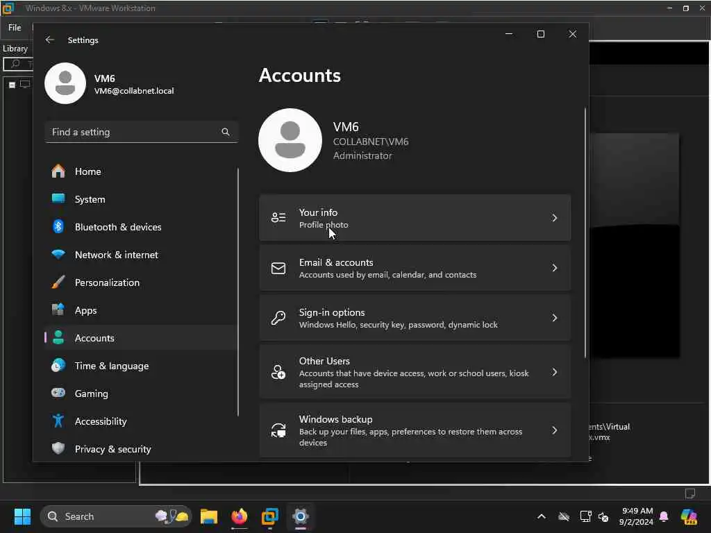This screenshot has width=711, height=533.
Task: Expand Your info with its chevron
Action: pyautogui.click(x=555, y=218)
